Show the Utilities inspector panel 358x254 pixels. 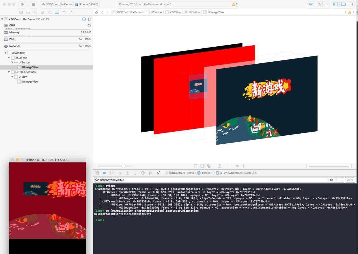click(x=351, y=4)
